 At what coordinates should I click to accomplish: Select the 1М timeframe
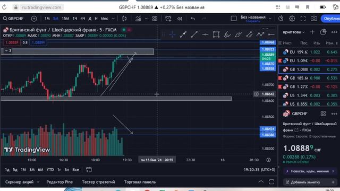click(x=47, y=19)
